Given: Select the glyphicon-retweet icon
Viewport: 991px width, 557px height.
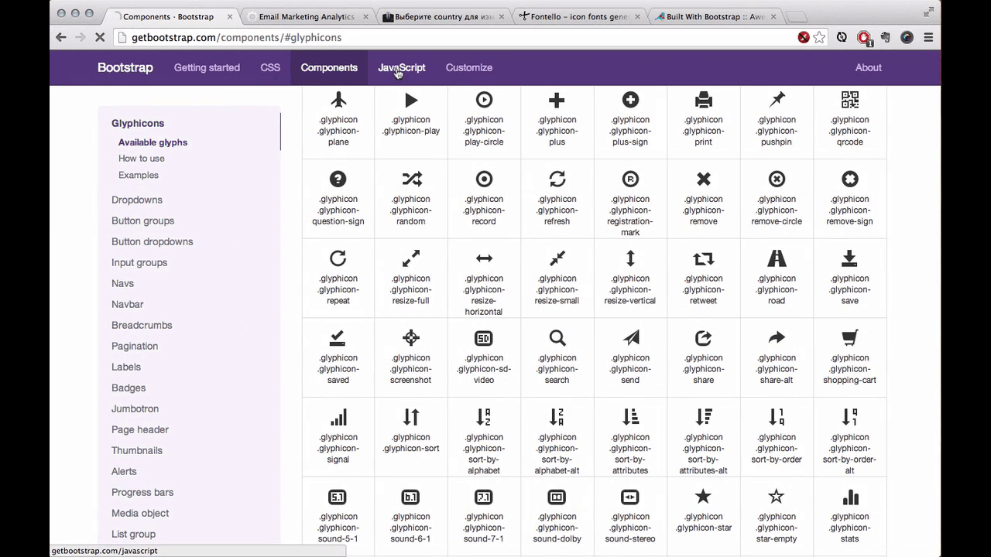Looking at the screenshot, I should (x=703, y=258).
